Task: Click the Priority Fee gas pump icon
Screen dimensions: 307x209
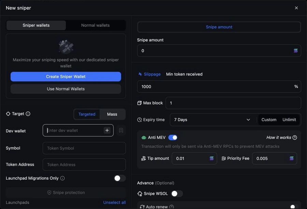Action: (223, 158)
